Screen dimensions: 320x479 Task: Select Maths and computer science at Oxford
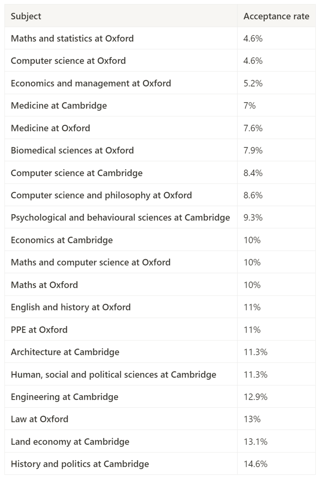coord(91,262)
